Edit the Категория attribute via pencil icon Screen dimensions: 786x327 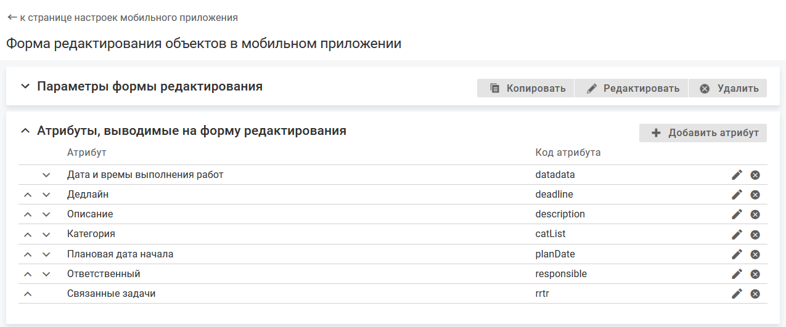[x=737, y=235]
